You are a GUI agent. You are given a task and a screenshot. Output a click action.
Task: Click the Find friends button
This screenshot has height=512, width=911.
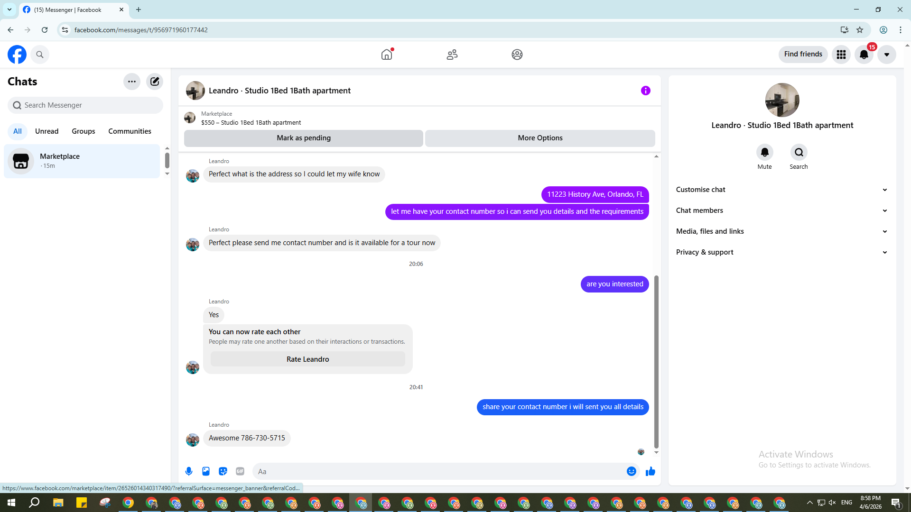(x=803, y=55)
